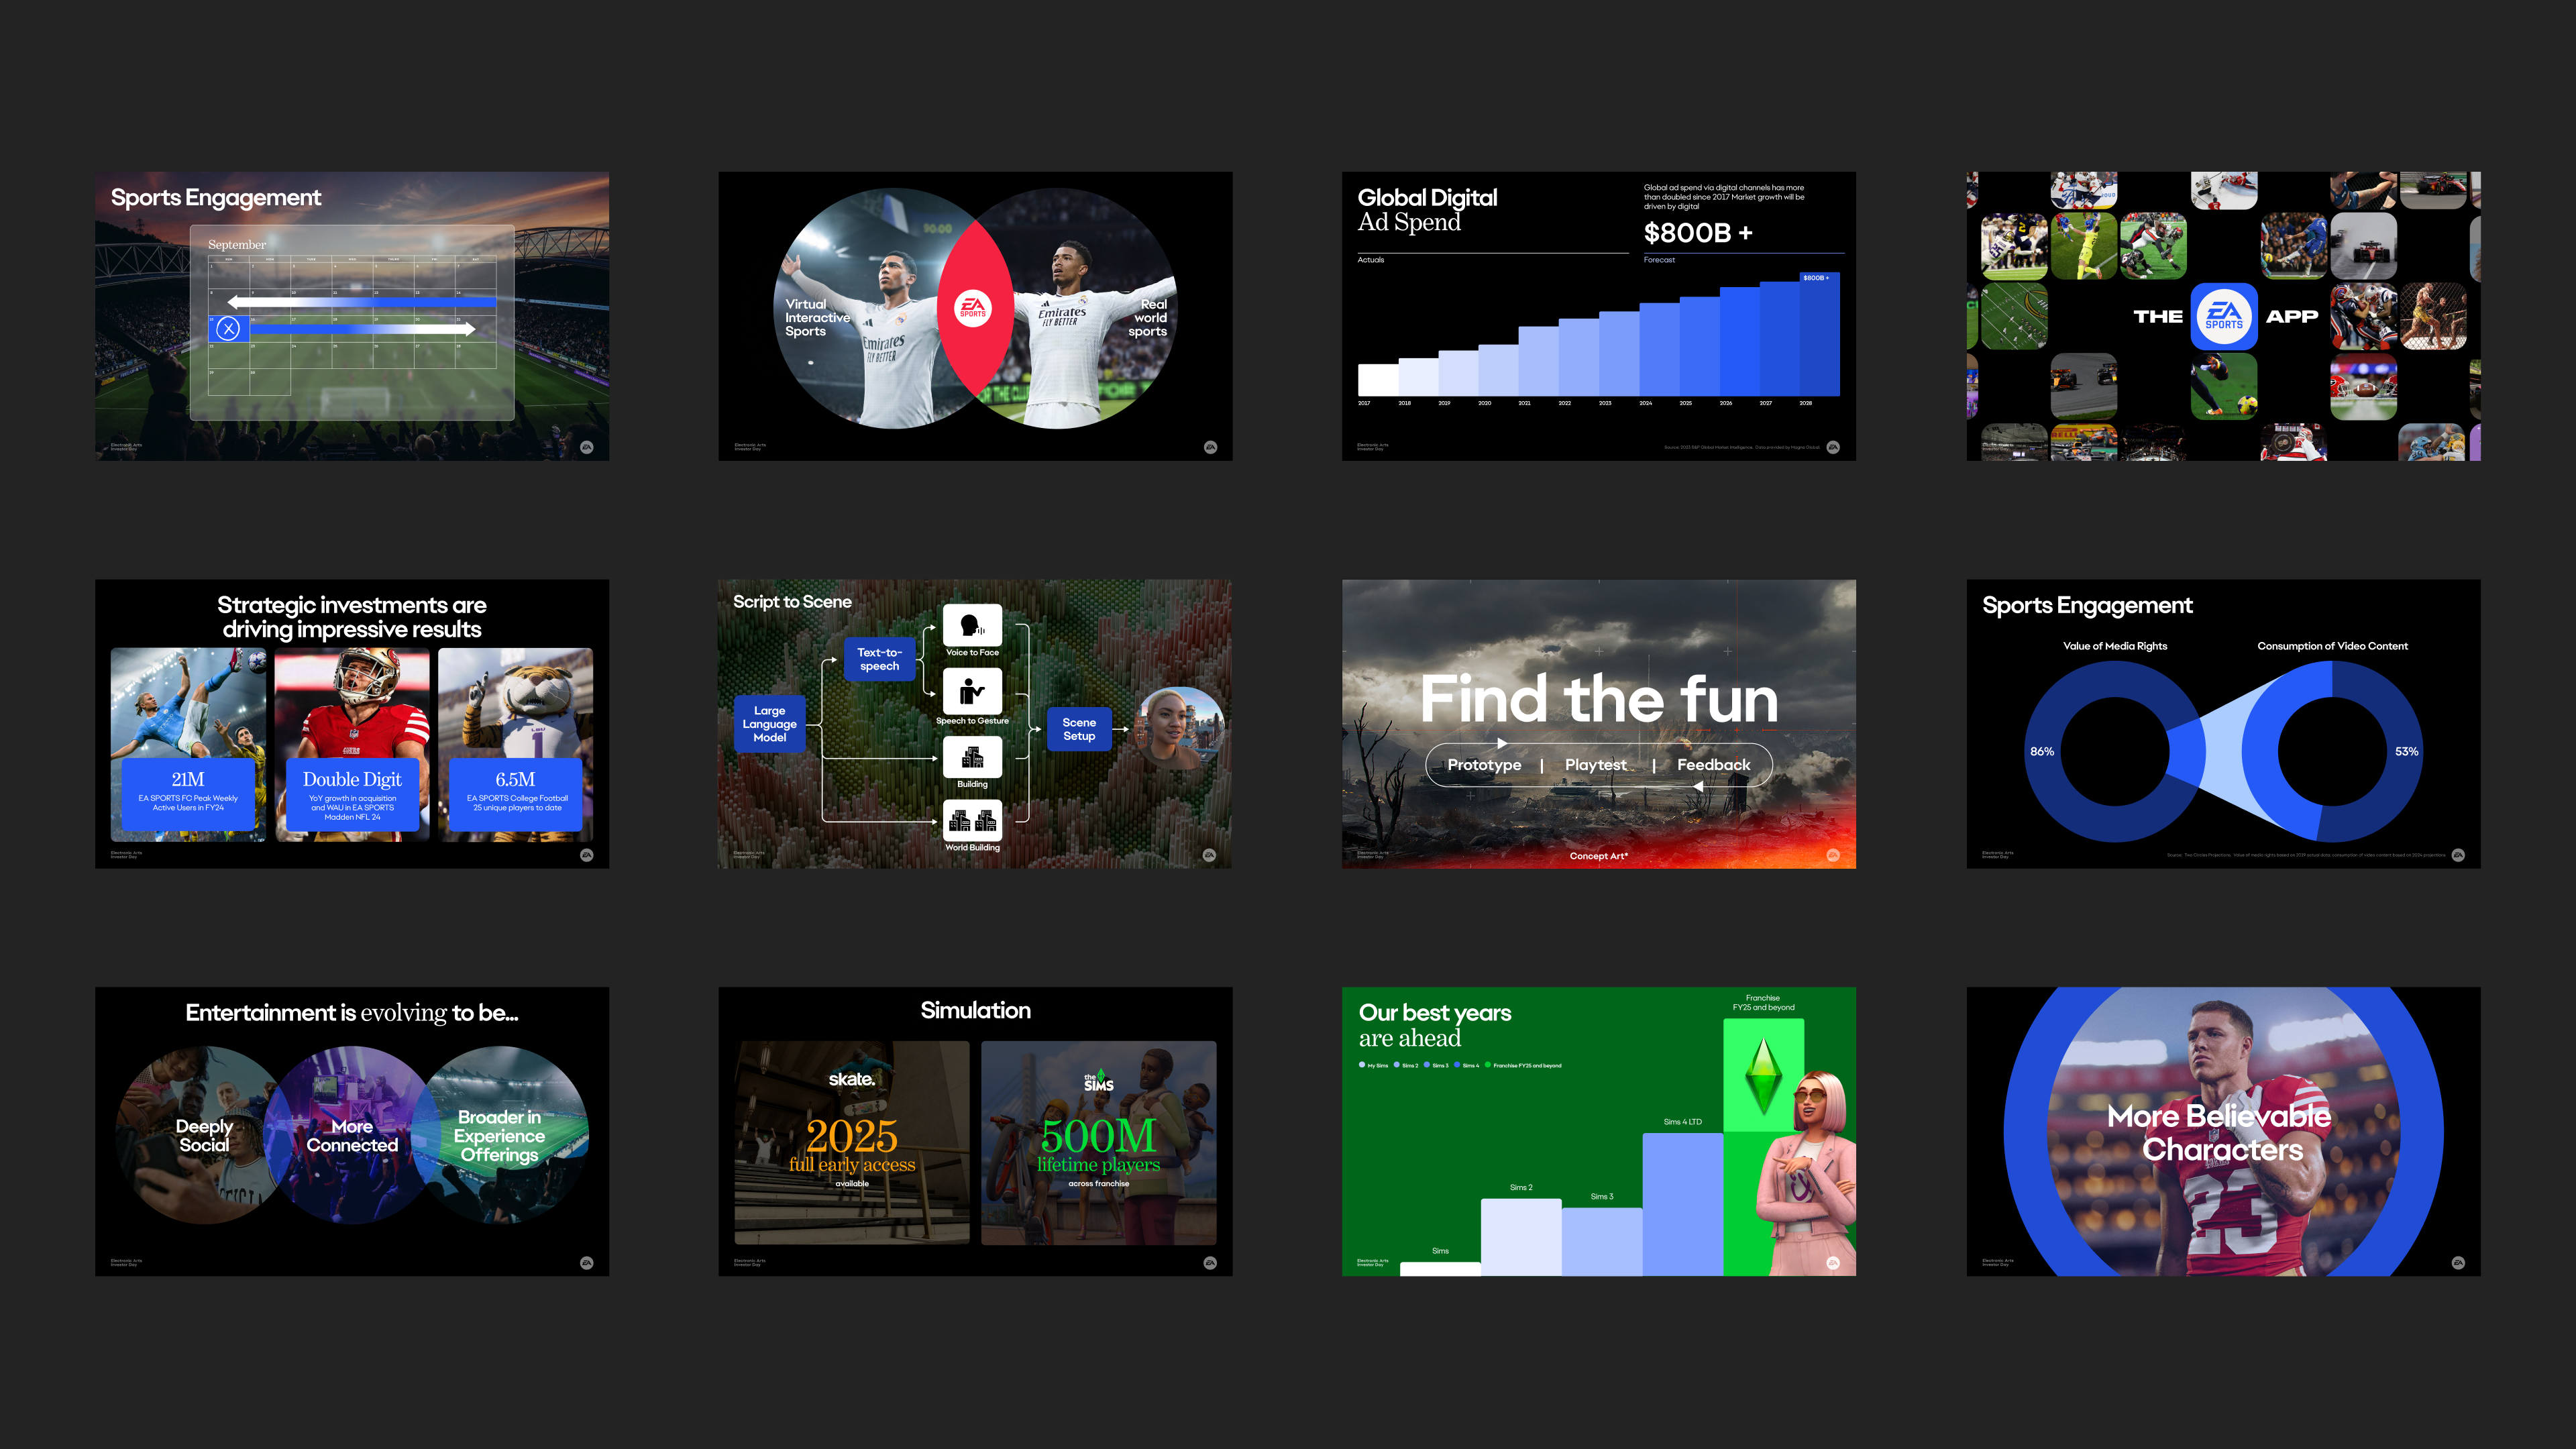Screen dimensions: 2576x1449
Task: Click the red EA Sports logo between the players
Action: 973,307
